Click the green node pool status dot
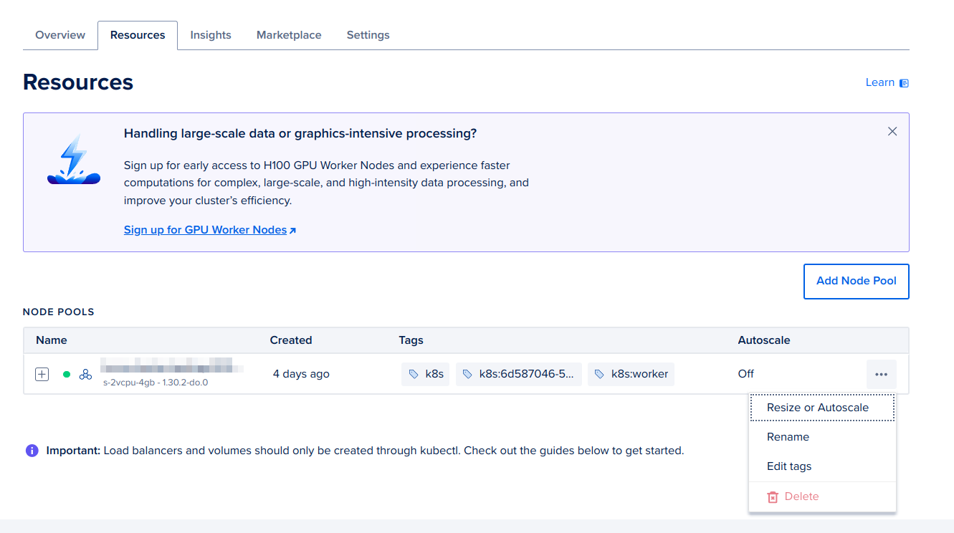 coord(67,374)
